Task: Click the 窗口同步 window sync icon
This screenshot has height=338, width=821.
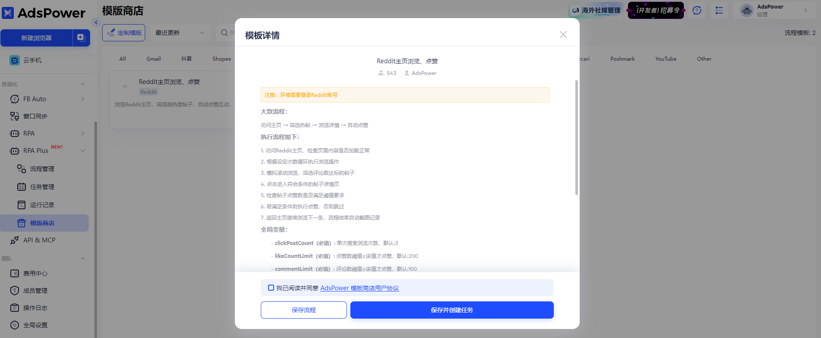Action: point(15,116)
